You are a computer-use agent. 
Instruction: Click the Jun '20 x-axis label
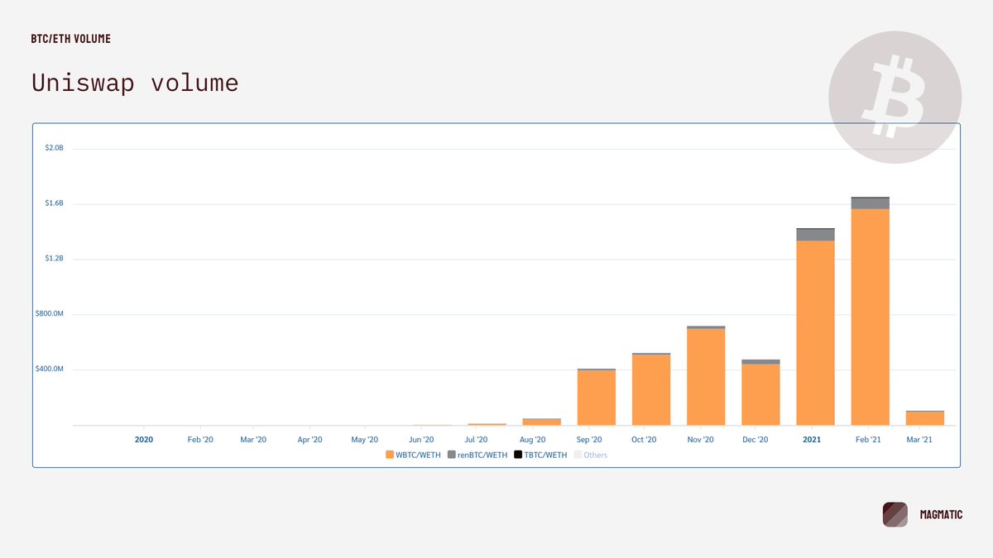pos(421,440)
